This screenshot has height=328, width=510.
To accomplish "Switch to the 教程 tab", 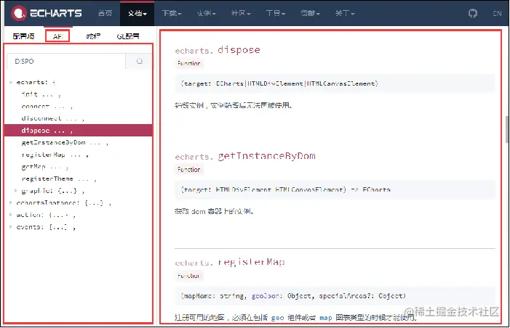I will pyautogui.click(x=93, y=36).
